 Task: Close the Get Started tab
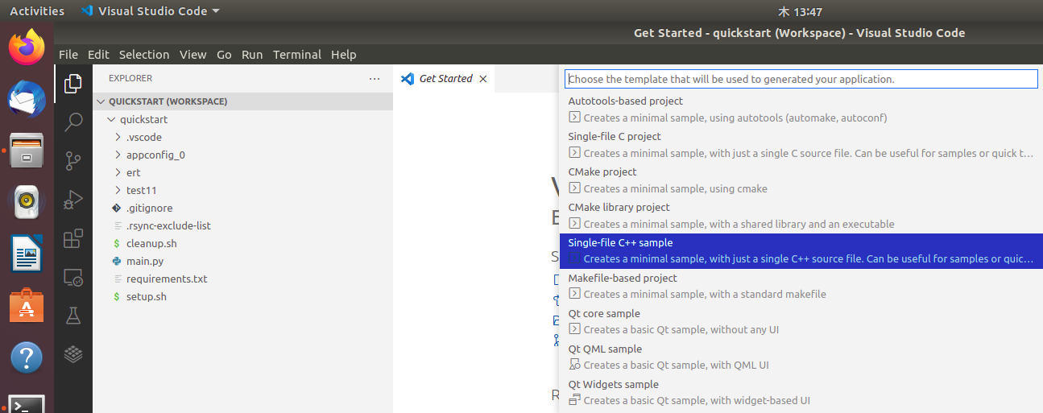click(x=483, y=79)
